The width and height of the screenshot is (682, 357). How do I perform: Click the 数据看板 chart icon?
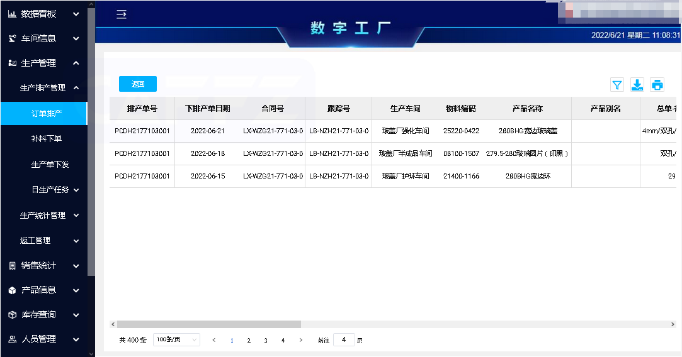(x=12, y=14)
